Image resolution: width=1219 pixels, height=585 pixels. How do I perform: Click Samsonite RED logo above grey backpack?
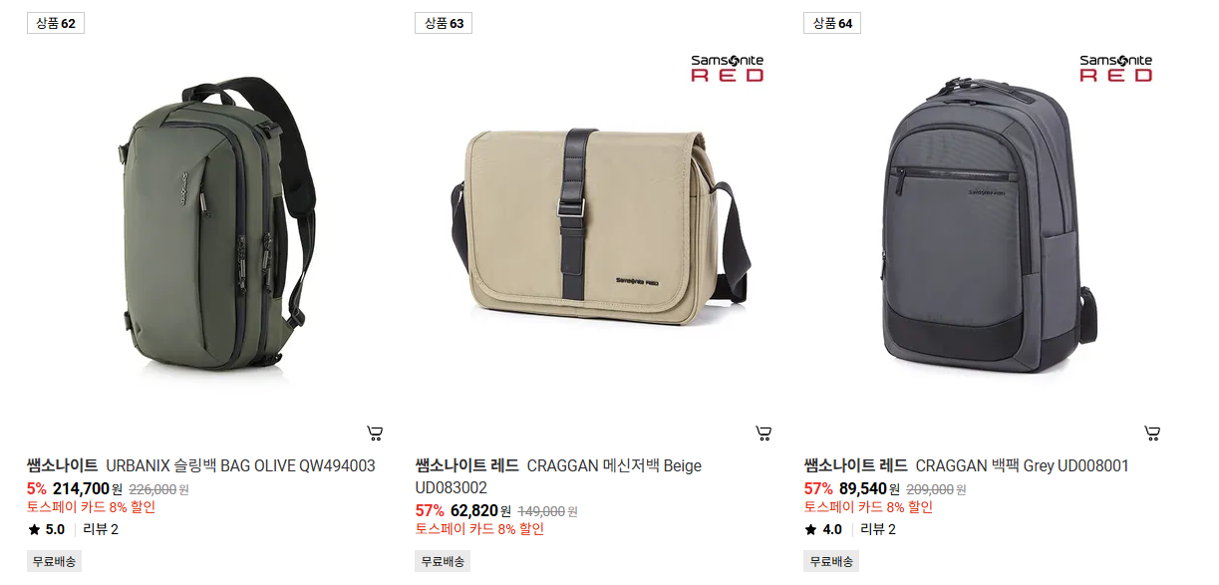[x=1116, y=68]
